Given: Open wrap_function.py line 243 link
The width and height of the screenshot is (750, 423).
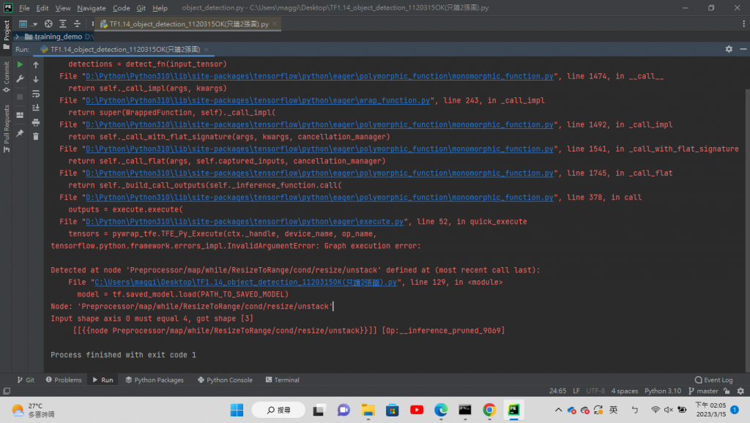Looking at the screenshot, I should [x=258, y=100].
